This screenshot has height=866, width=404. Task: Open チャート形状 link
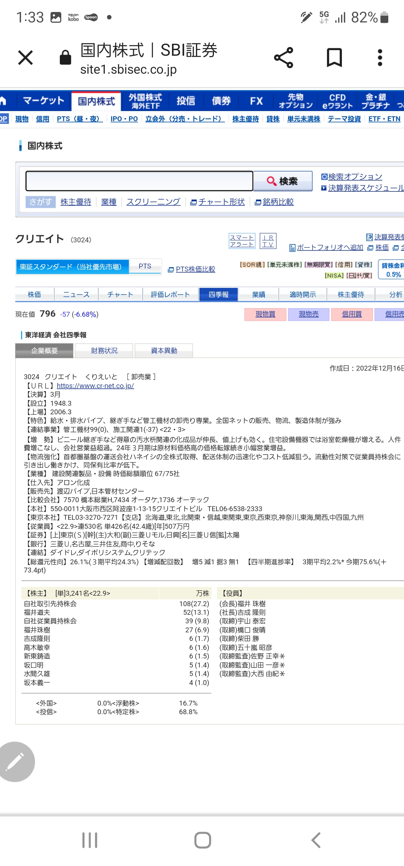click(x=221, y=202)
